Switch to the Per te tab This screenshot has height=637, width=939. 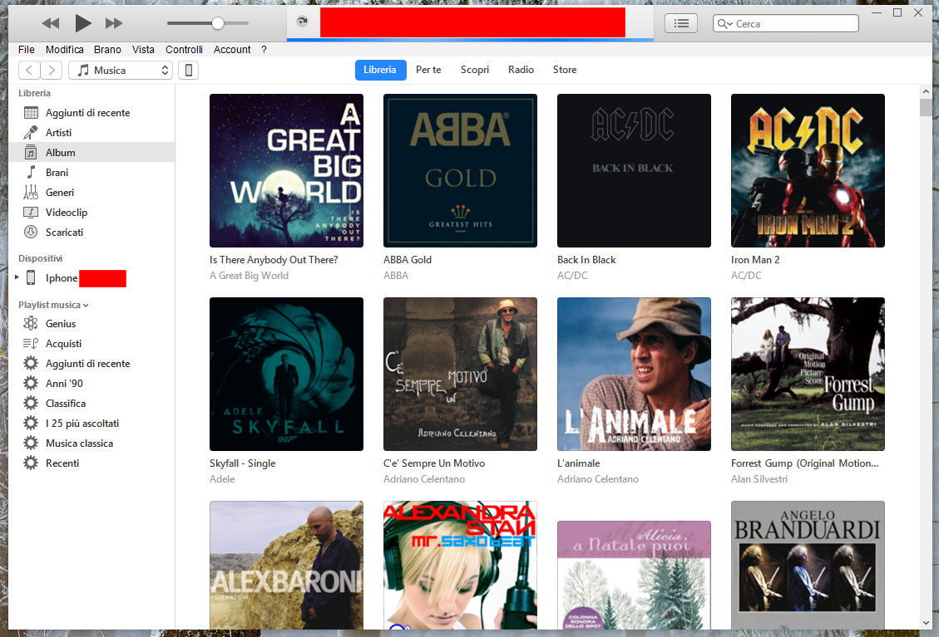(428, 70)
